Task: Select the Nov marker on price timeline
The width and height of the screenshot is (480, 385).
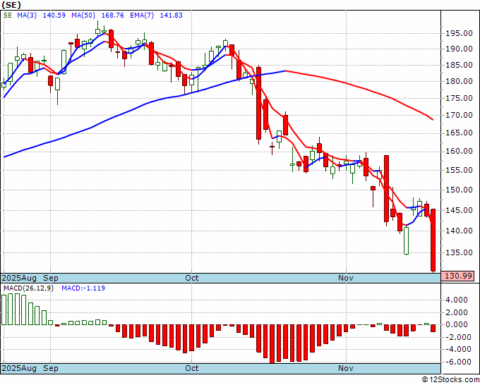Action: [346, 278]
